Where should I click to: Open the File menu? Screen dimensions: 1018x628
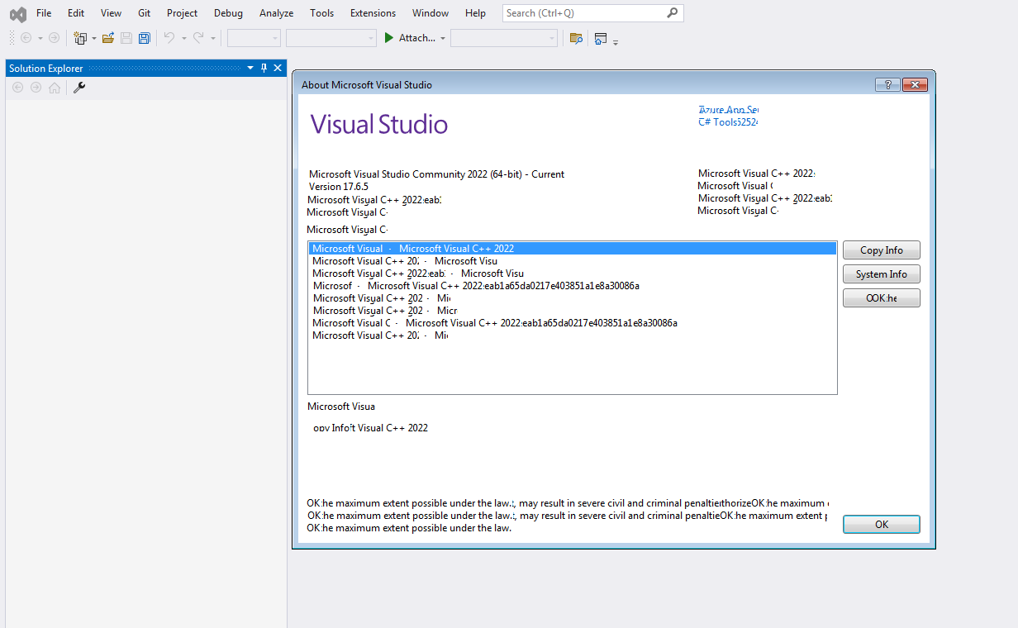(x=44, y=13)
